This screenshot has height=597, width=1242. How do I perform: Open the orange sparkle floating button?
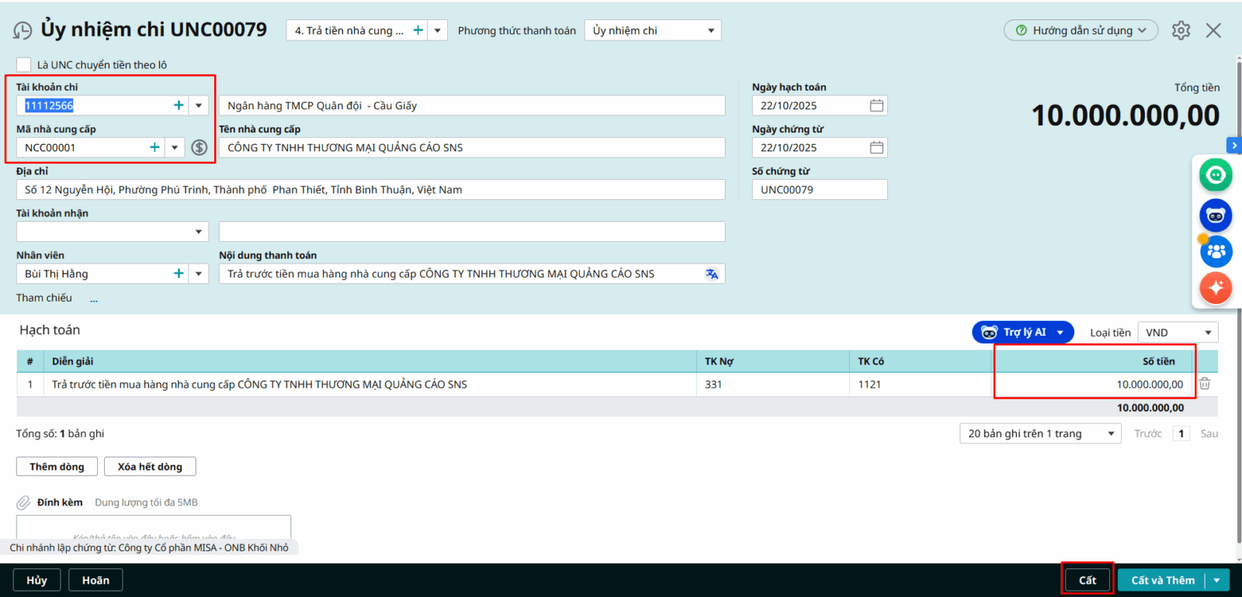pyautogui.click(x=1216, y=288)
